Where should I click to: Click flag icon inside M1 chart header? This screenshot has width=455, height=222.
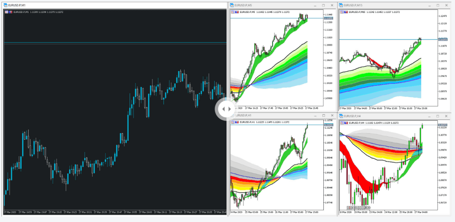[x=10, y=12]
